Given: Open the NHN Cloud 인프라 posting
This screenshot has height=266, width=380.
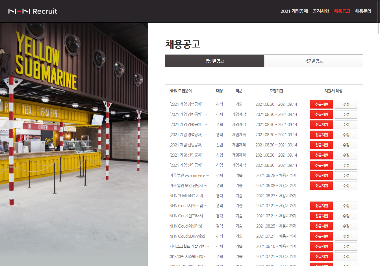Looking at the screenshot, I should 188,216.
